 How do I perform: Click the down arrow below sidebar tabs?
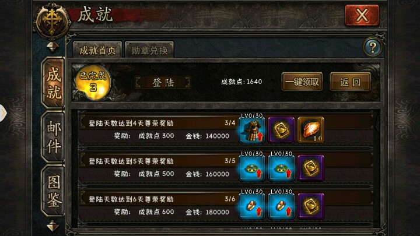pyautogui.click(x=52, y=226)
